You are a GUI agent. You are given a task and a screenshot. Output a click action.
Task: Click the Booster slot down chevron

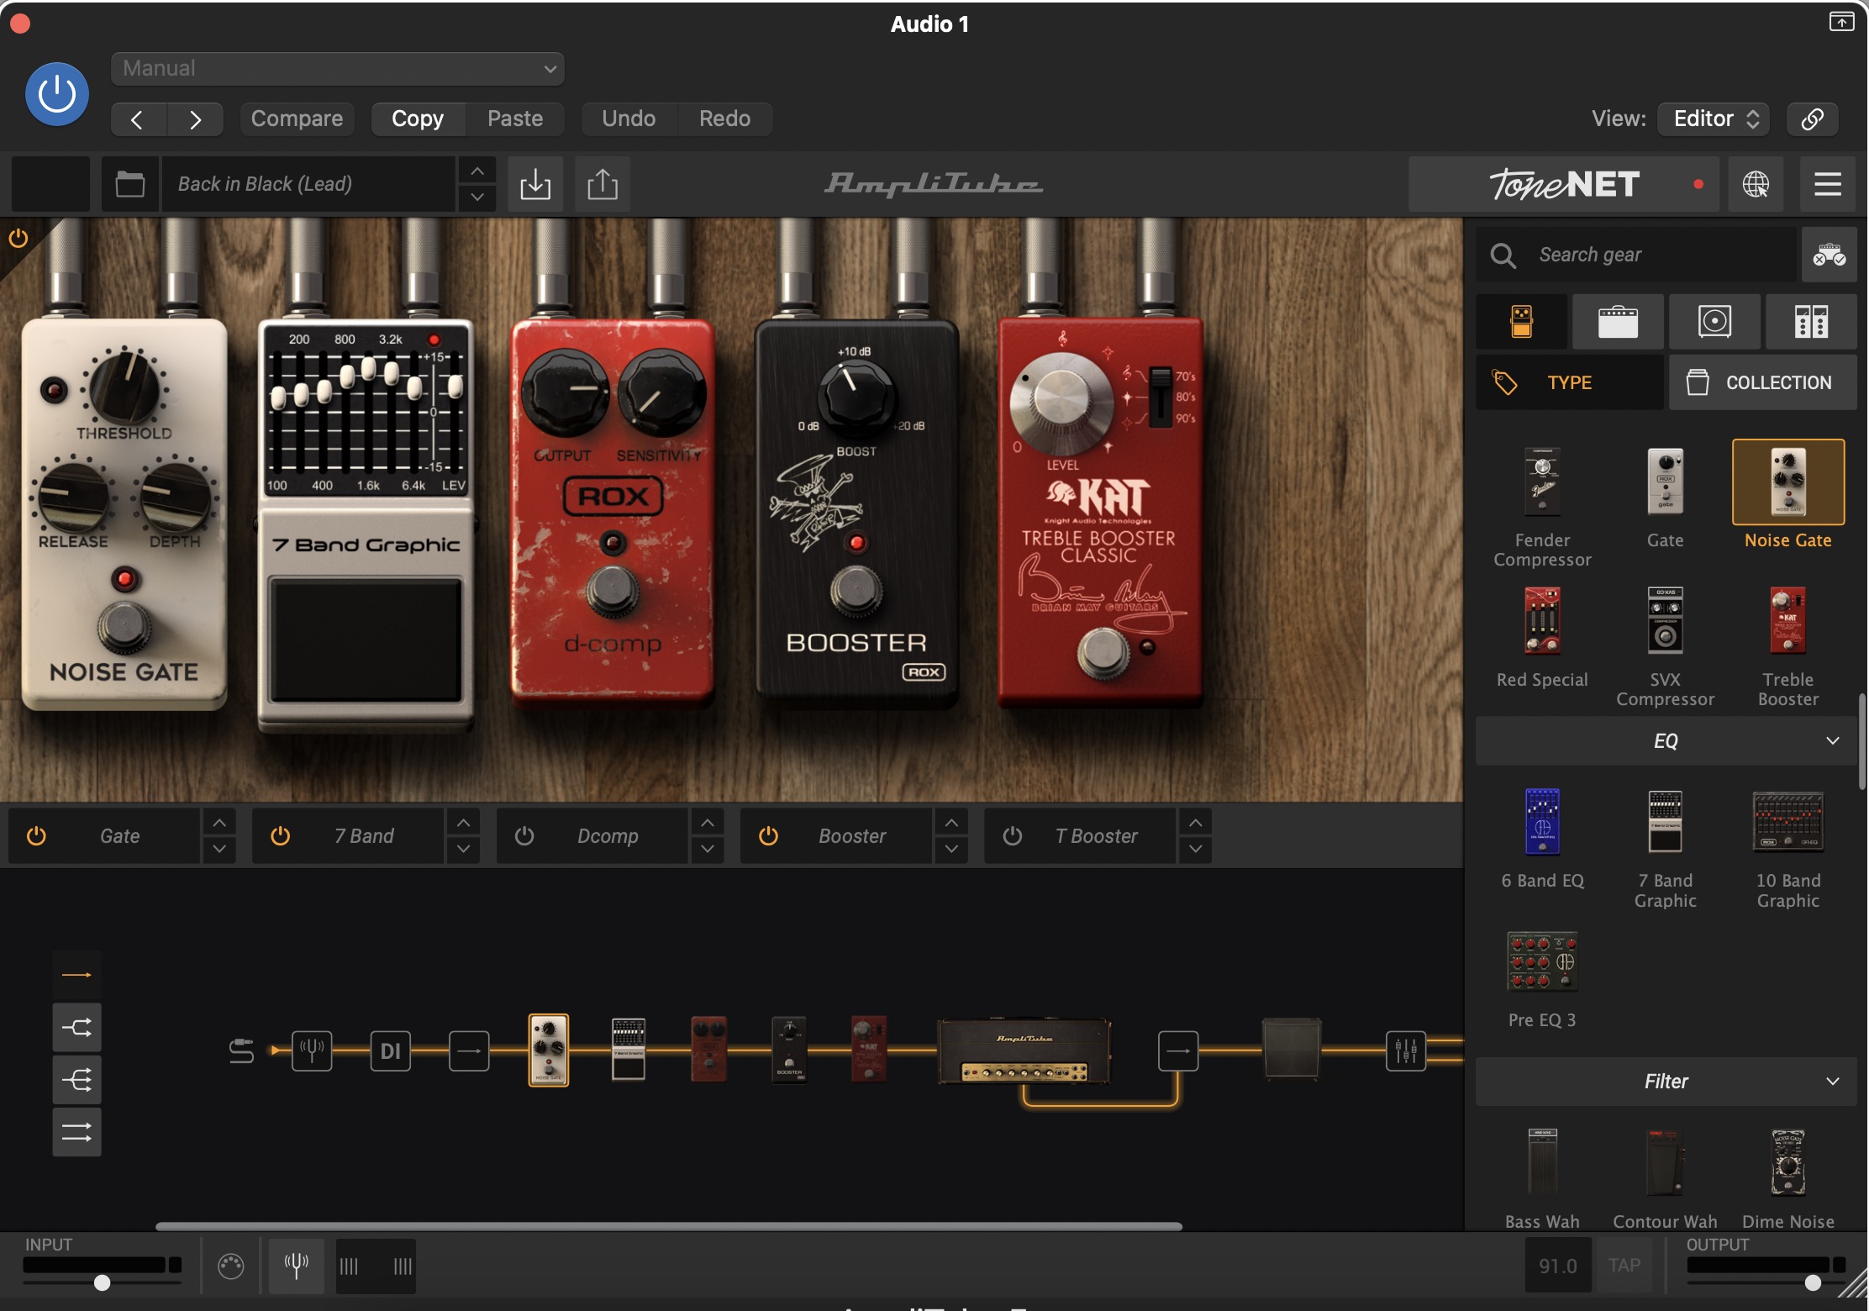click(951, 849)
